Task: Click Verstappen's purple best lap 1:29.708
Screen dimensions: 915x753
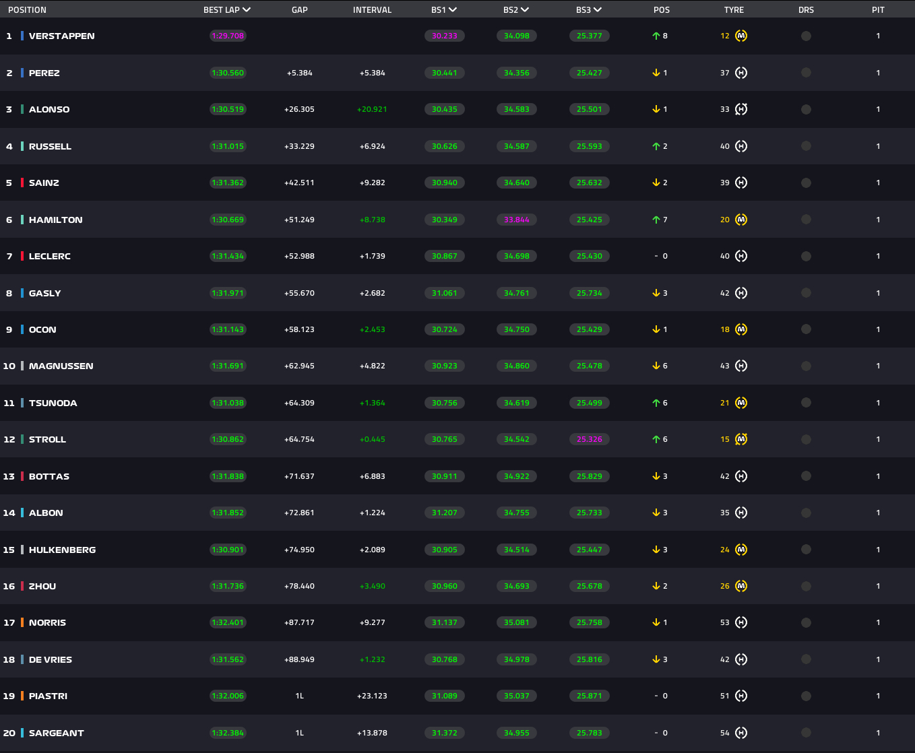Action: (x=228, y=36)
